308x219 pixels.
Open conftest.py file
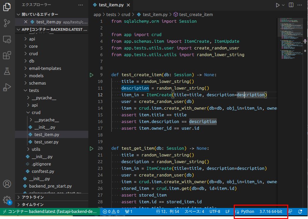click(52, 171)
